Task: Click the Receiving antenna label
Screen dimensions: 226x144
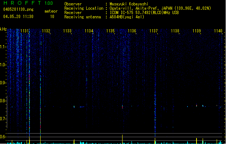Action: point(83,17)
